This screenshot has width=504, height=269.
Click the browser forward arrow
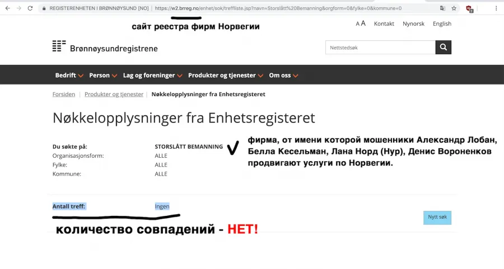tap(19, 8)
